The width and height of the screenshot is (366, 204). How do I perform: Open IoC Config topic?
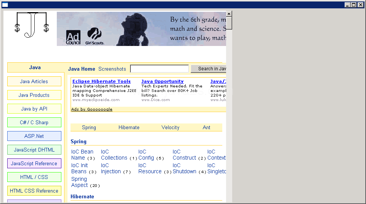(x=146, y=155)
